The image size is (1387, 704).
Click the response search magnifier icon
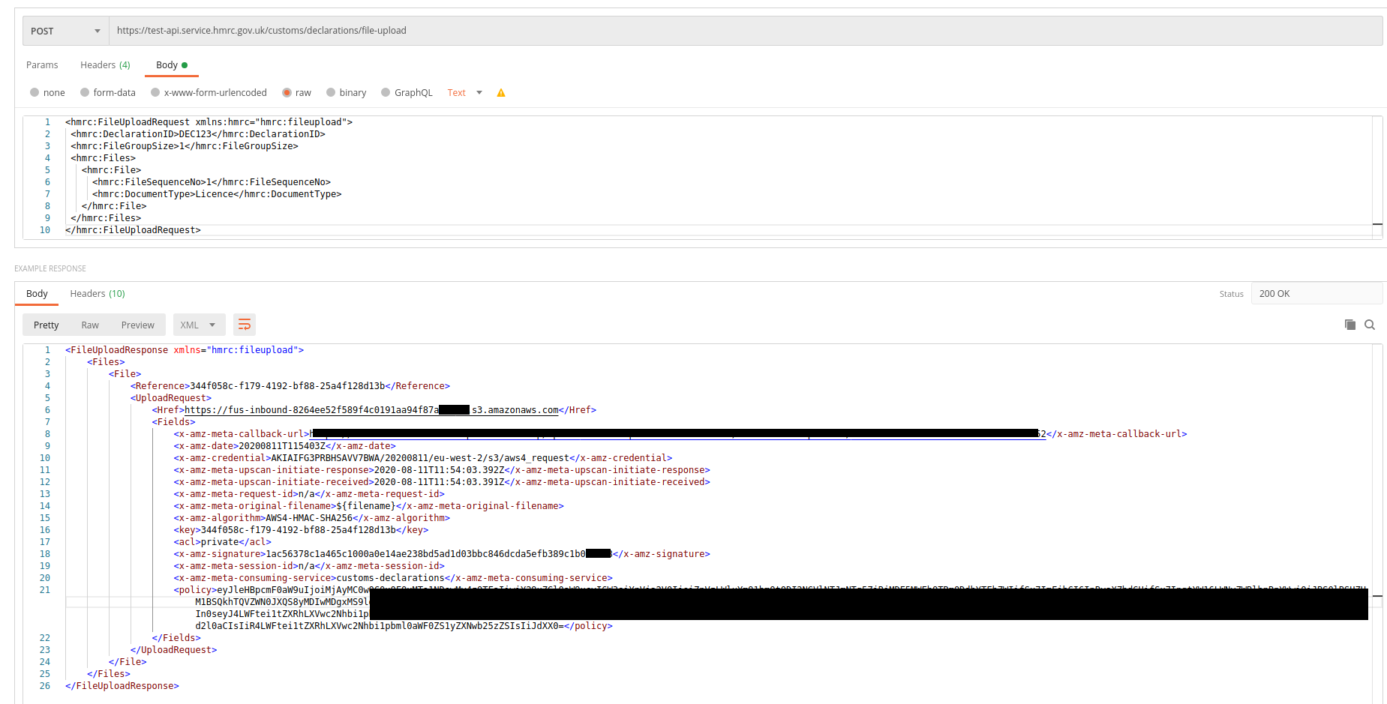coord(1370,325)
